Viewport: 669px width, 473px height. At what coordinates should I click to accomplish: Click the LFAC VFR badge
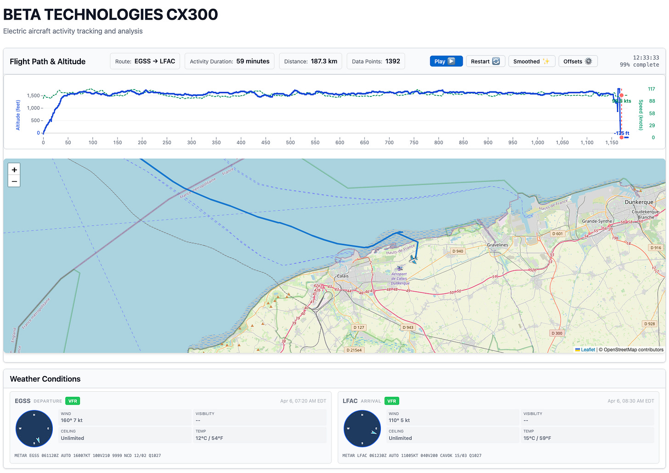(391, 401)
